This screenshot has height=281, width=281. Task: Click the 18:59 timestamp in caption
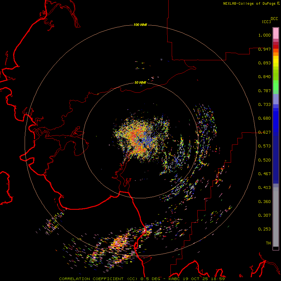click(218, 279)
